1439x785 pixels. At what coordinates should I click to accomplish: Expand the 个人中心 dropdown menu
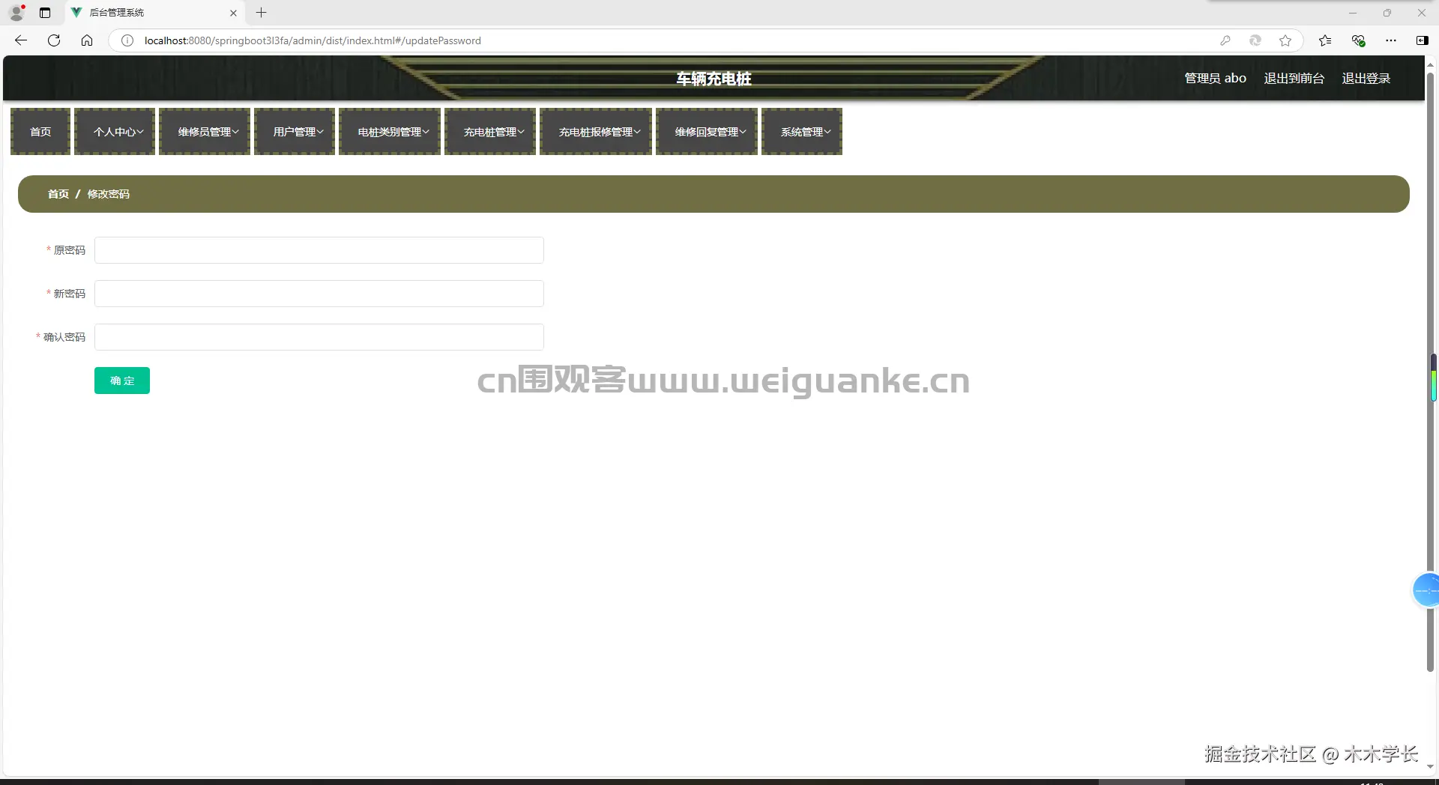tap(115, 132)
